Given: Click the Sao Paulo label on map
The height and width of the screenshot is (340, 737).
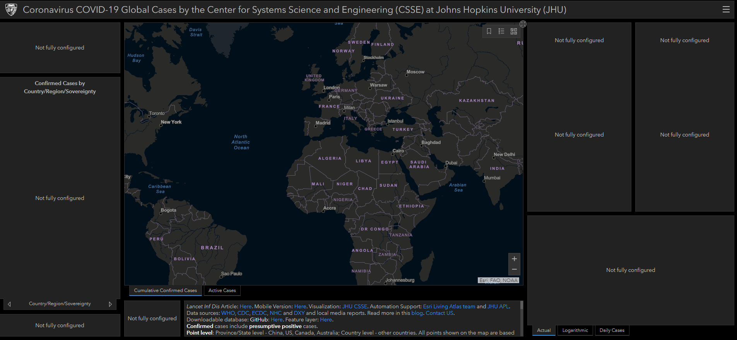Looking at the screenshot, I should (x=231, y=273).
